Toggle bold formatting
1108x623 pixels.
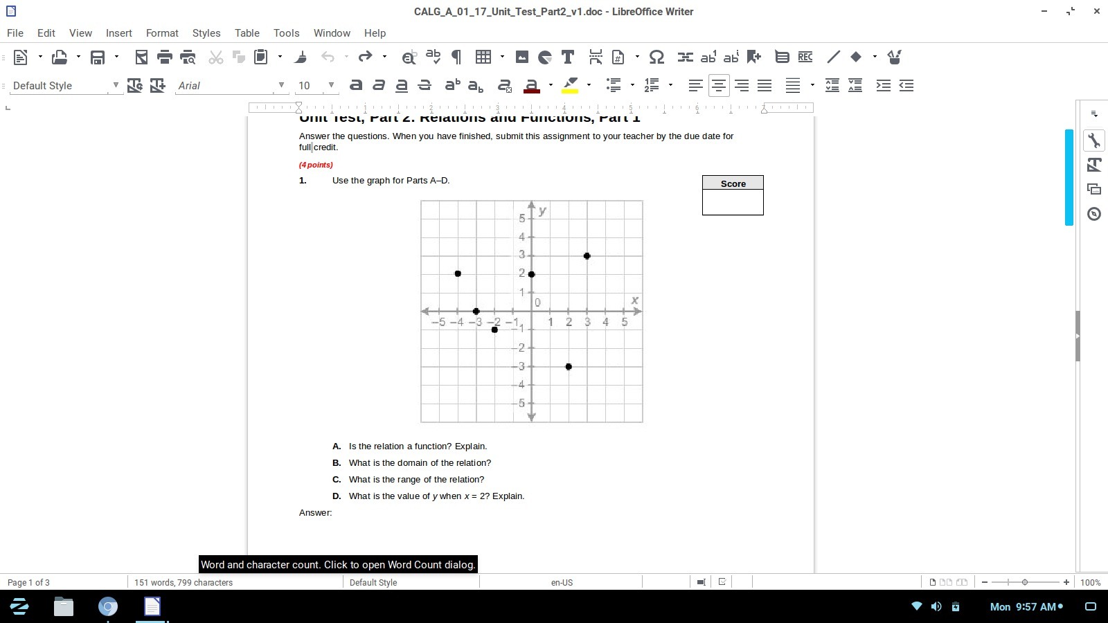[356, 86]
